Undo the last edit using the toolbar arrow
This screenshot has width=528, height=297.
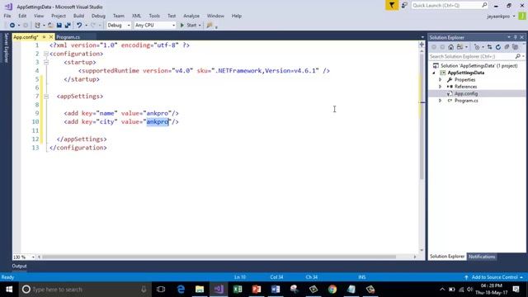[x=79, y=26]
